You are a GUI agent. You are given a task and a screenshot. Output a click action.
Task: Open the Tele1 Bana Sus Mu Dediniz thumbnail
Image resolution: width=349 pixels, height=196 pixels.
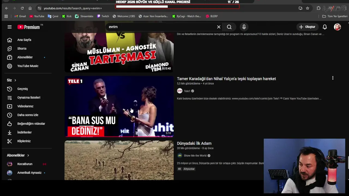[119, 106]
